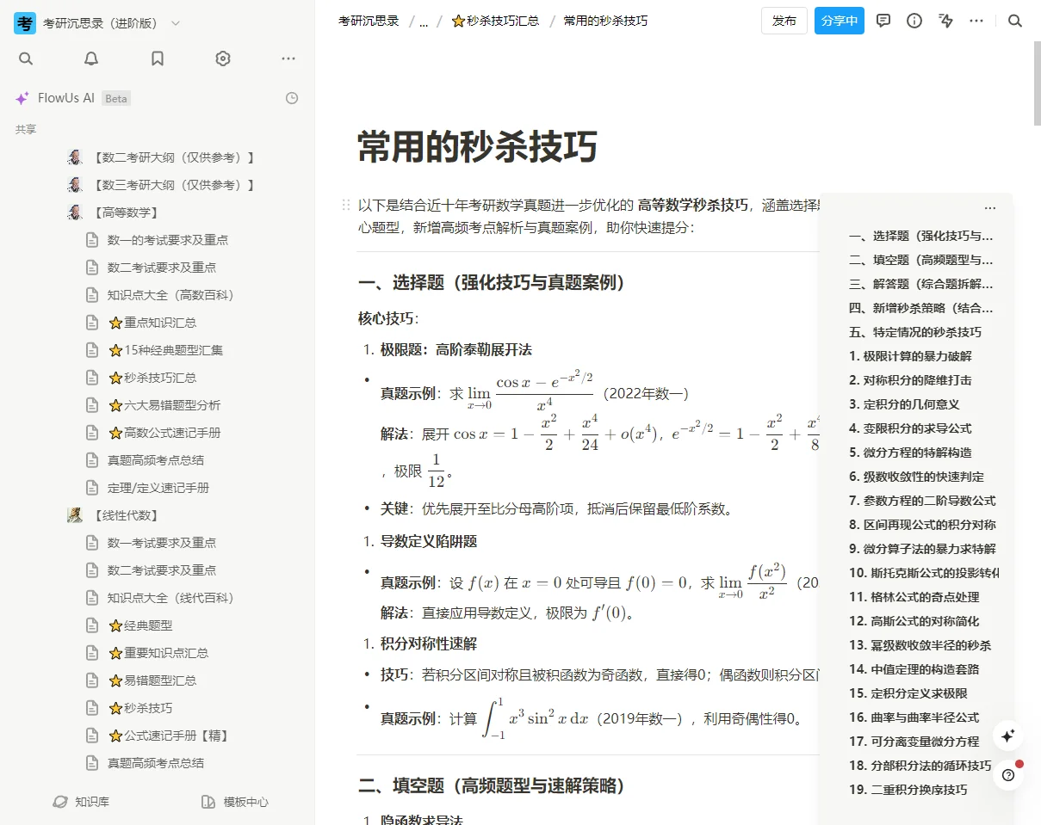Open the hexagon settings icon in sidebar
1041x825 pixels.
pos(223,58)
